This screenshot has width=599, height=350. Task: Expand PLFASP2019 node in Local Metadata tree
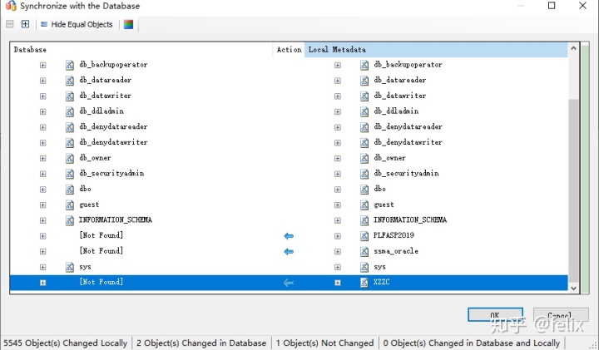338,236
